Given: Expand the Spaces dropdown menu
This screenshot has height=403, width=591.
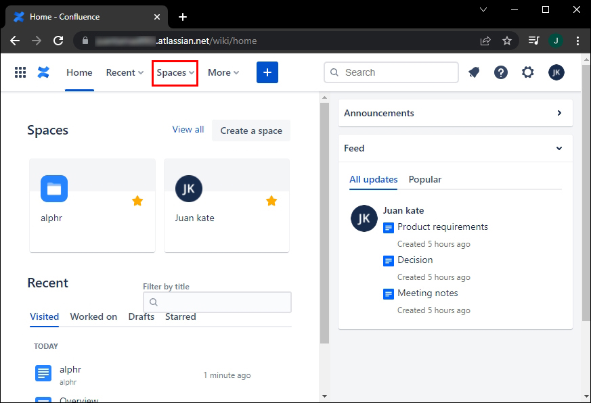Looking at the screenshot, I should [x=175, y=72].
